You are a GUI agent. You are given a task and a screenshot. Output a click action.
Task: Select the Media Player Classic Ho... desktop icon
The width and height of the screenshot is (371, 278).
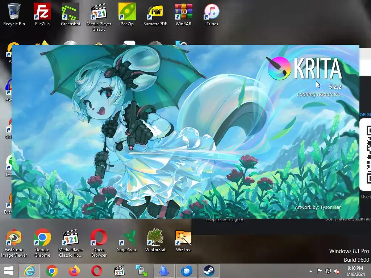71,243
